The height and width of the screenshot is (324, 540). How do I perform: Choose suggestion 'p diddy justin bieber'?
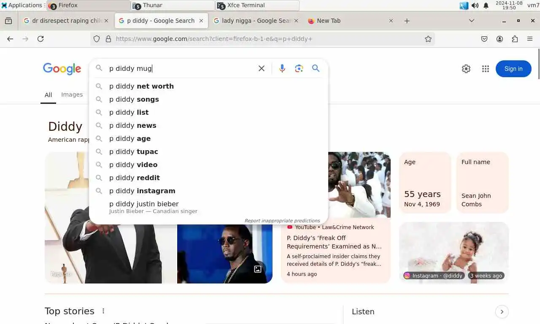208,207
